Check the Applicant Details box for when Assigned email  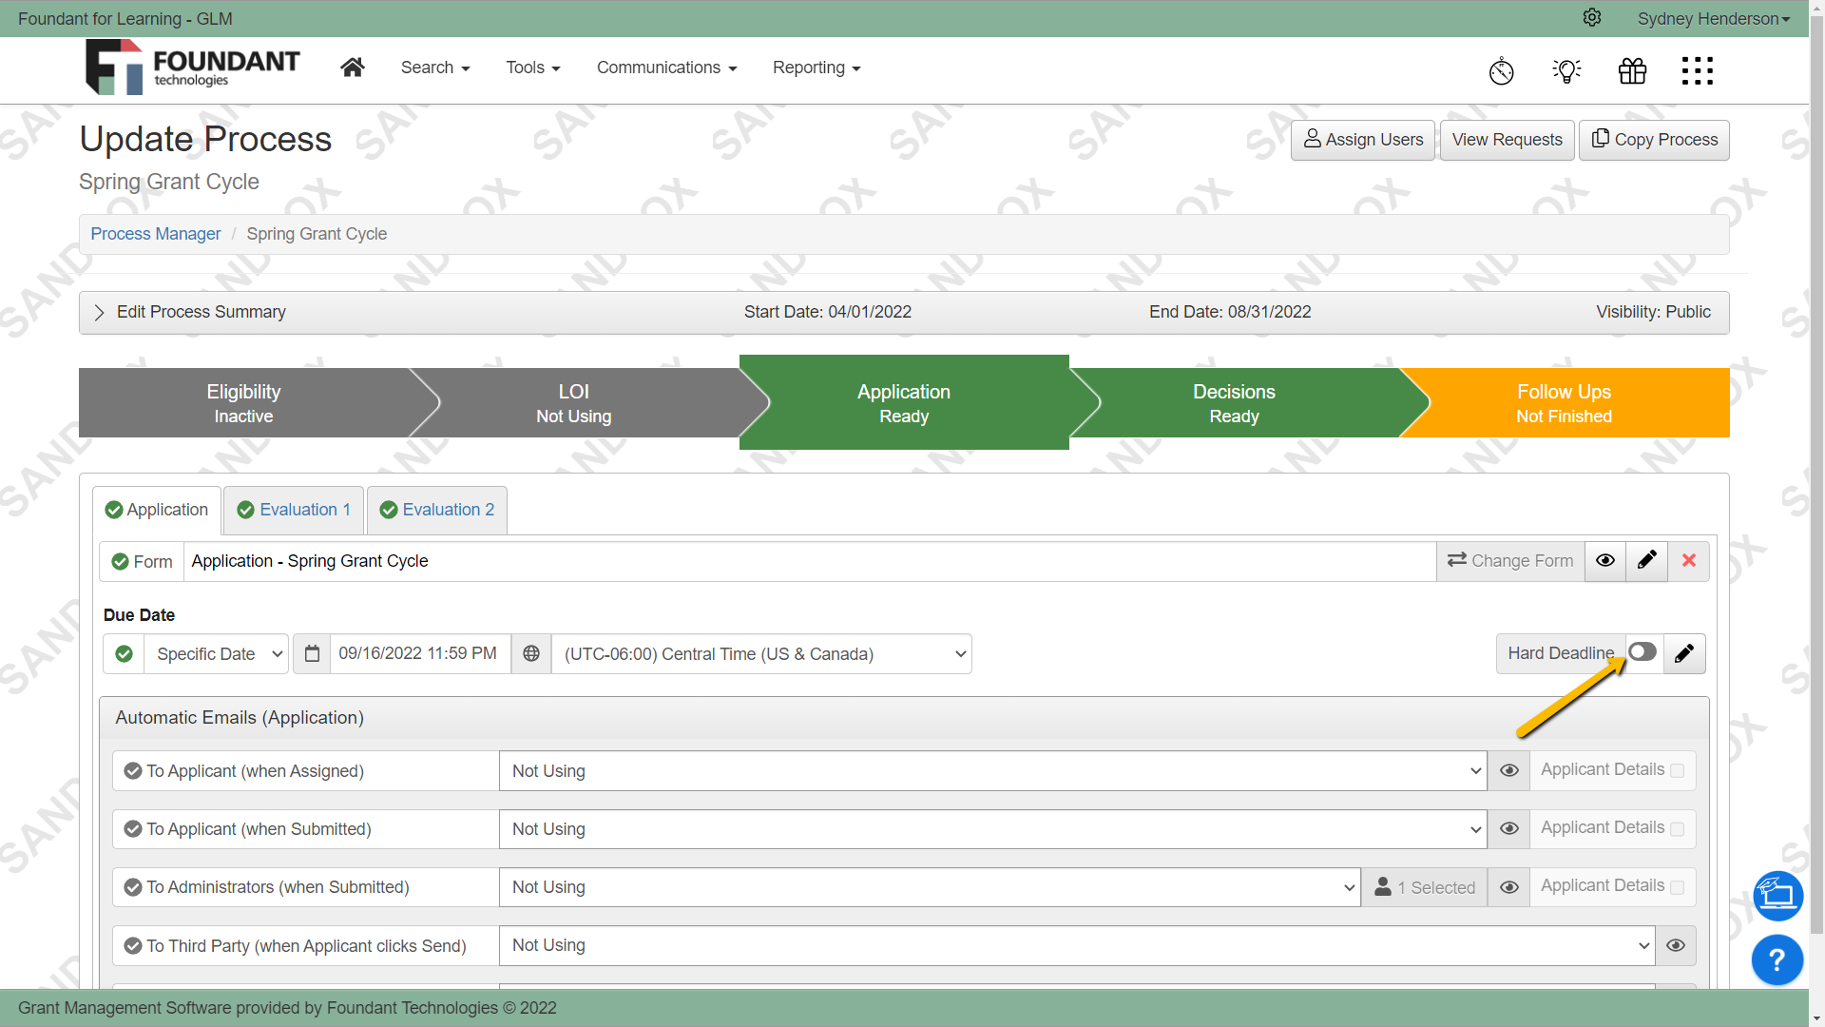[x=1679, y=771]
